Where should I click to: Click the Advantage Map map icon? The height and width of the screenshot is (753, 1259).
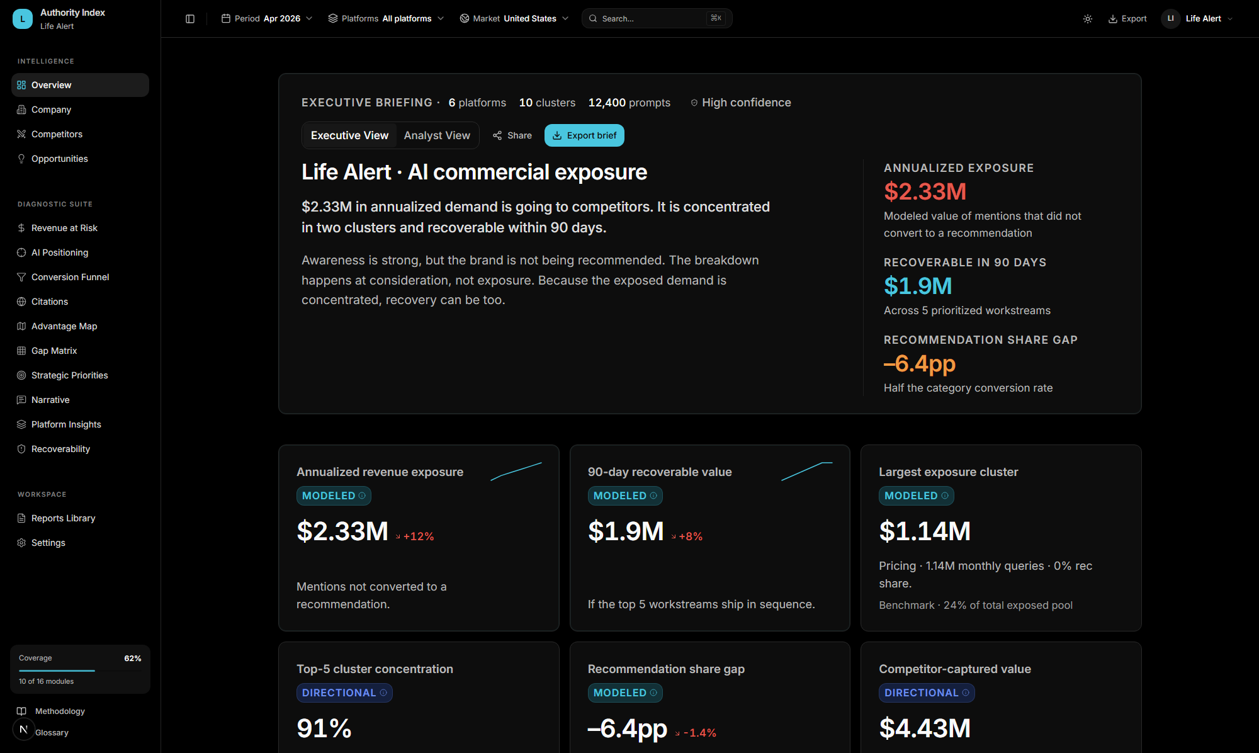pos(21,326)
